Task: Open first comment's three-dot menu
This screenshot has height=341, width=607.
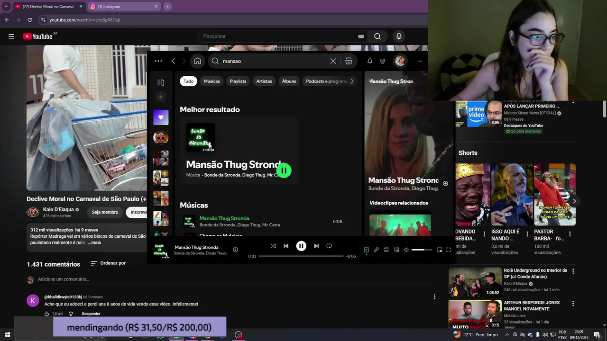Action: tap(434, 297)
